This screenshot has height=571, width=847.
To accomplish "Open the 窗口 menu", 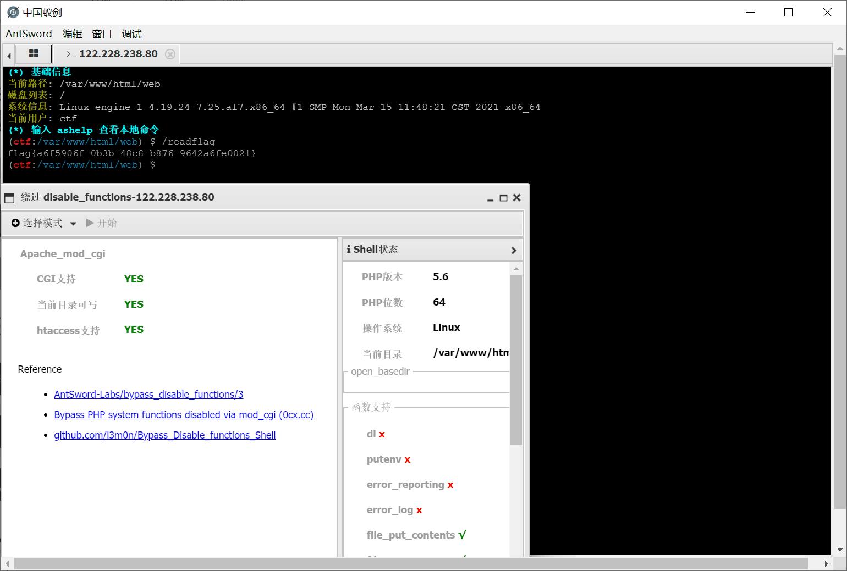I will point(102,34).
